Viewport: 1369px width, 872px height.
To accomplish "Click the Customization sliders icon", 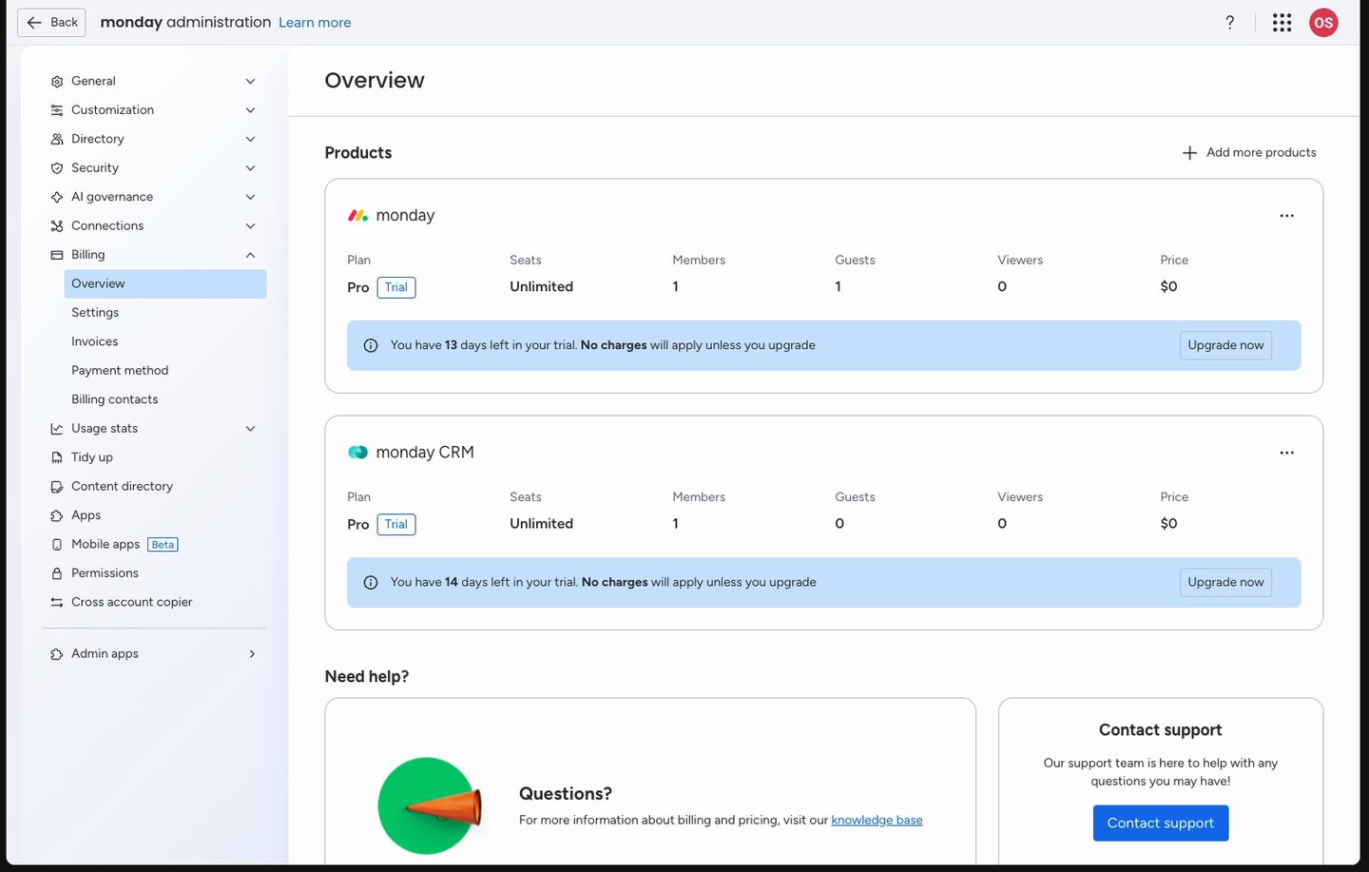I will [x=57, y=110].
